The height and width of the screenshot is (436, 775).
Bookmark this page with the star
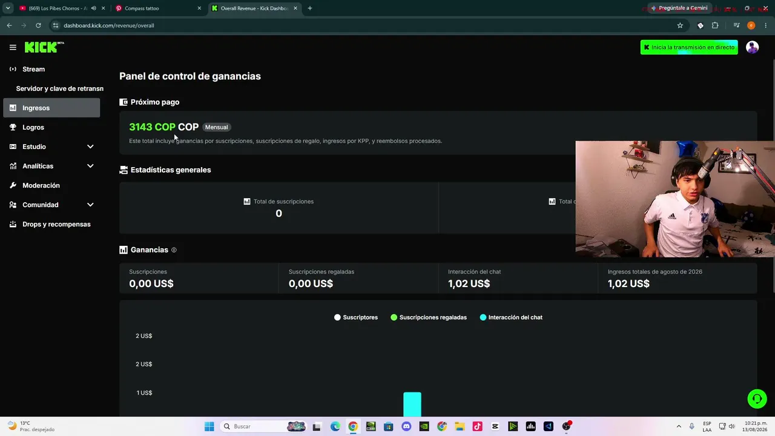click(680, 25)
